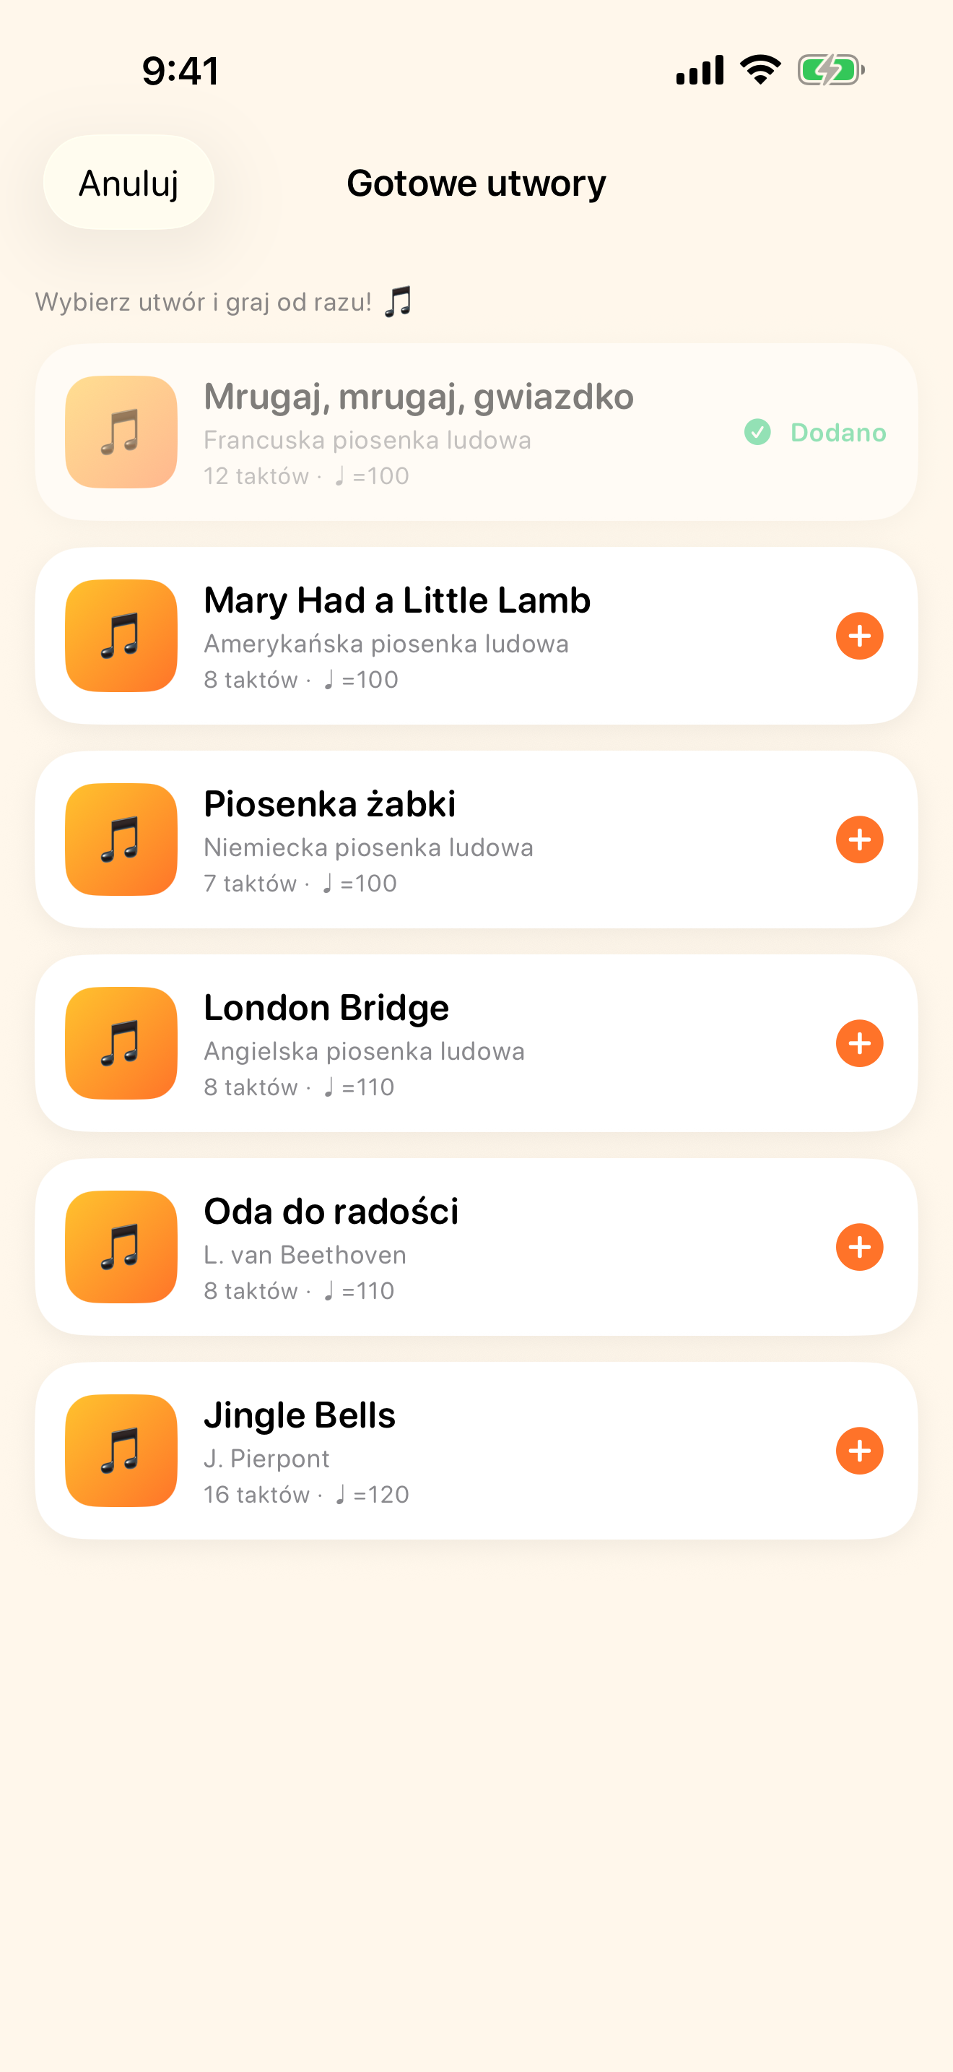Pick the London Bridge song title

(x=326, y=1007)
